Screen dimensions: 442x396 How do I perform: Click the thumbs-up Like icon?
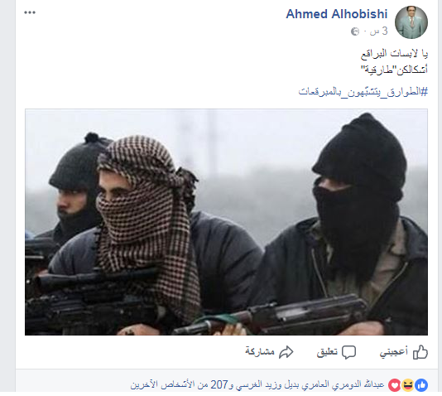click(420, 352)
